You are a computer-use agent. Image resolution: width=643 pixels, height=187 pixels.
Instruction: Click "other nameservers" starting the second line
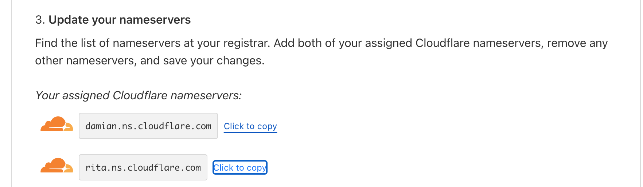[86, 60]
